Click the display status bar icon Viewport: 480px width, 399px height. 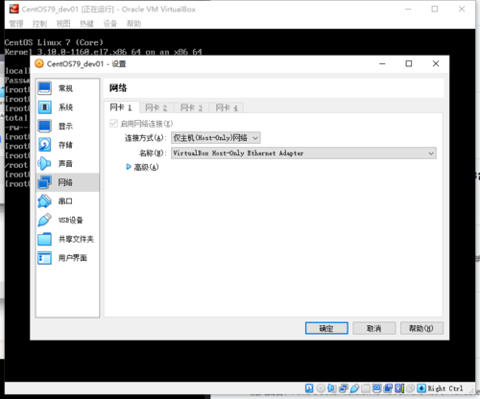tap(377, 388)
